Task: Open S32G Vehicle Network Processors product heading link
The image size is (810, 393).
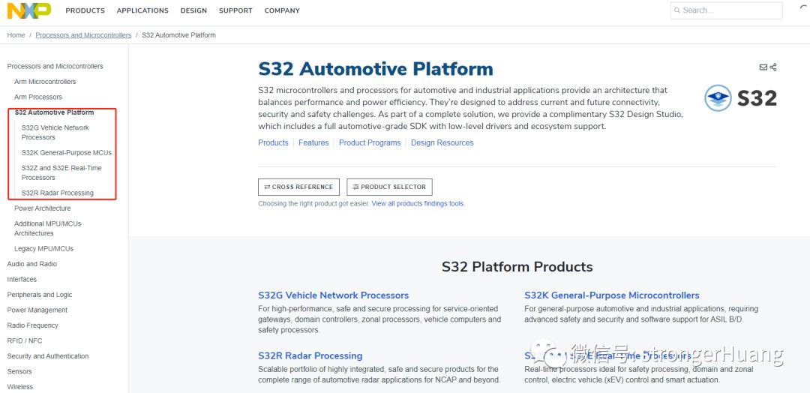Action: pyautogui.click(x=333, y=295)
